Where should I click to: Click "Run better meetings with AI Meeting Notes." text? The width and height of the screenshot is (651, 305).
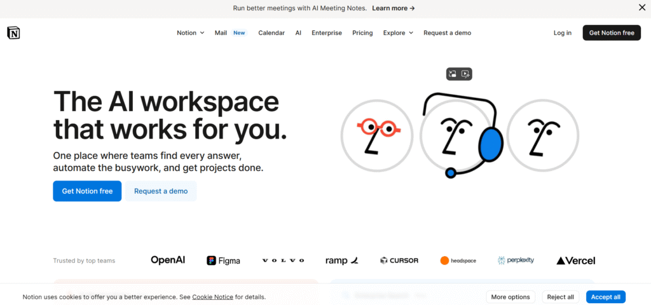pos(300,8)
